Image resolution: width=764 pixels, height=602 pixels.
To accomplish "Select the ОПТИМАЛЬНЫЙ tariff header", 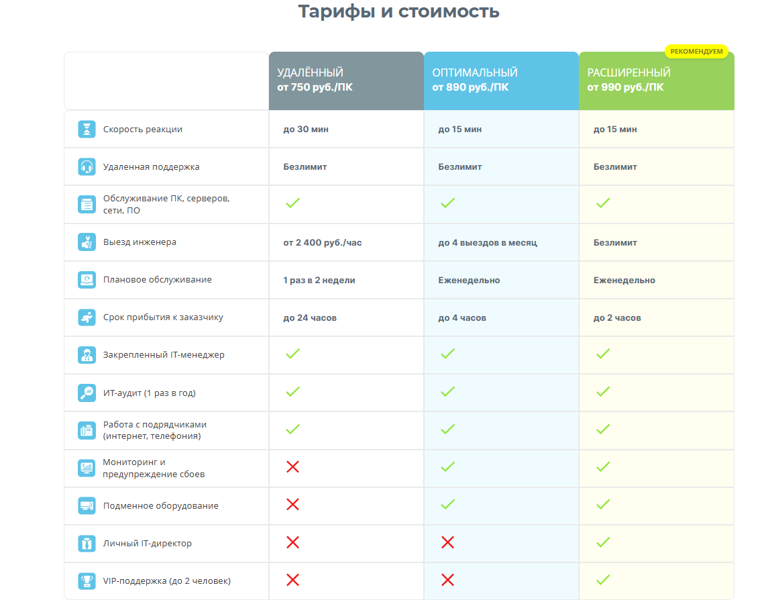I will [x=501, y=80].
